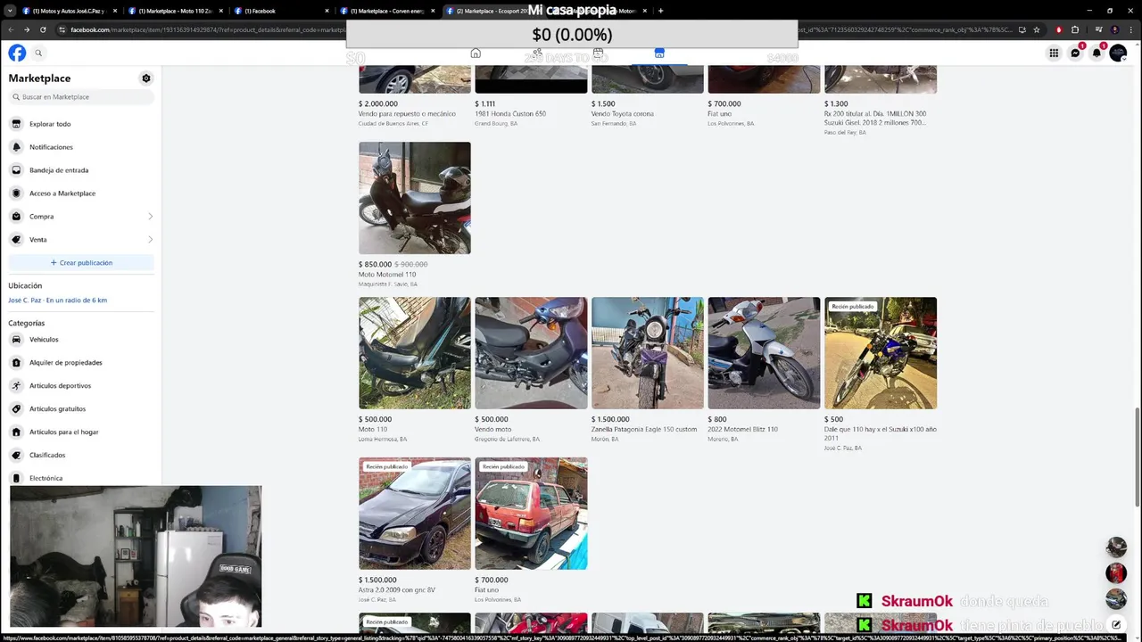
Task: Open Vendo moto listing photo
Action: 531,353
